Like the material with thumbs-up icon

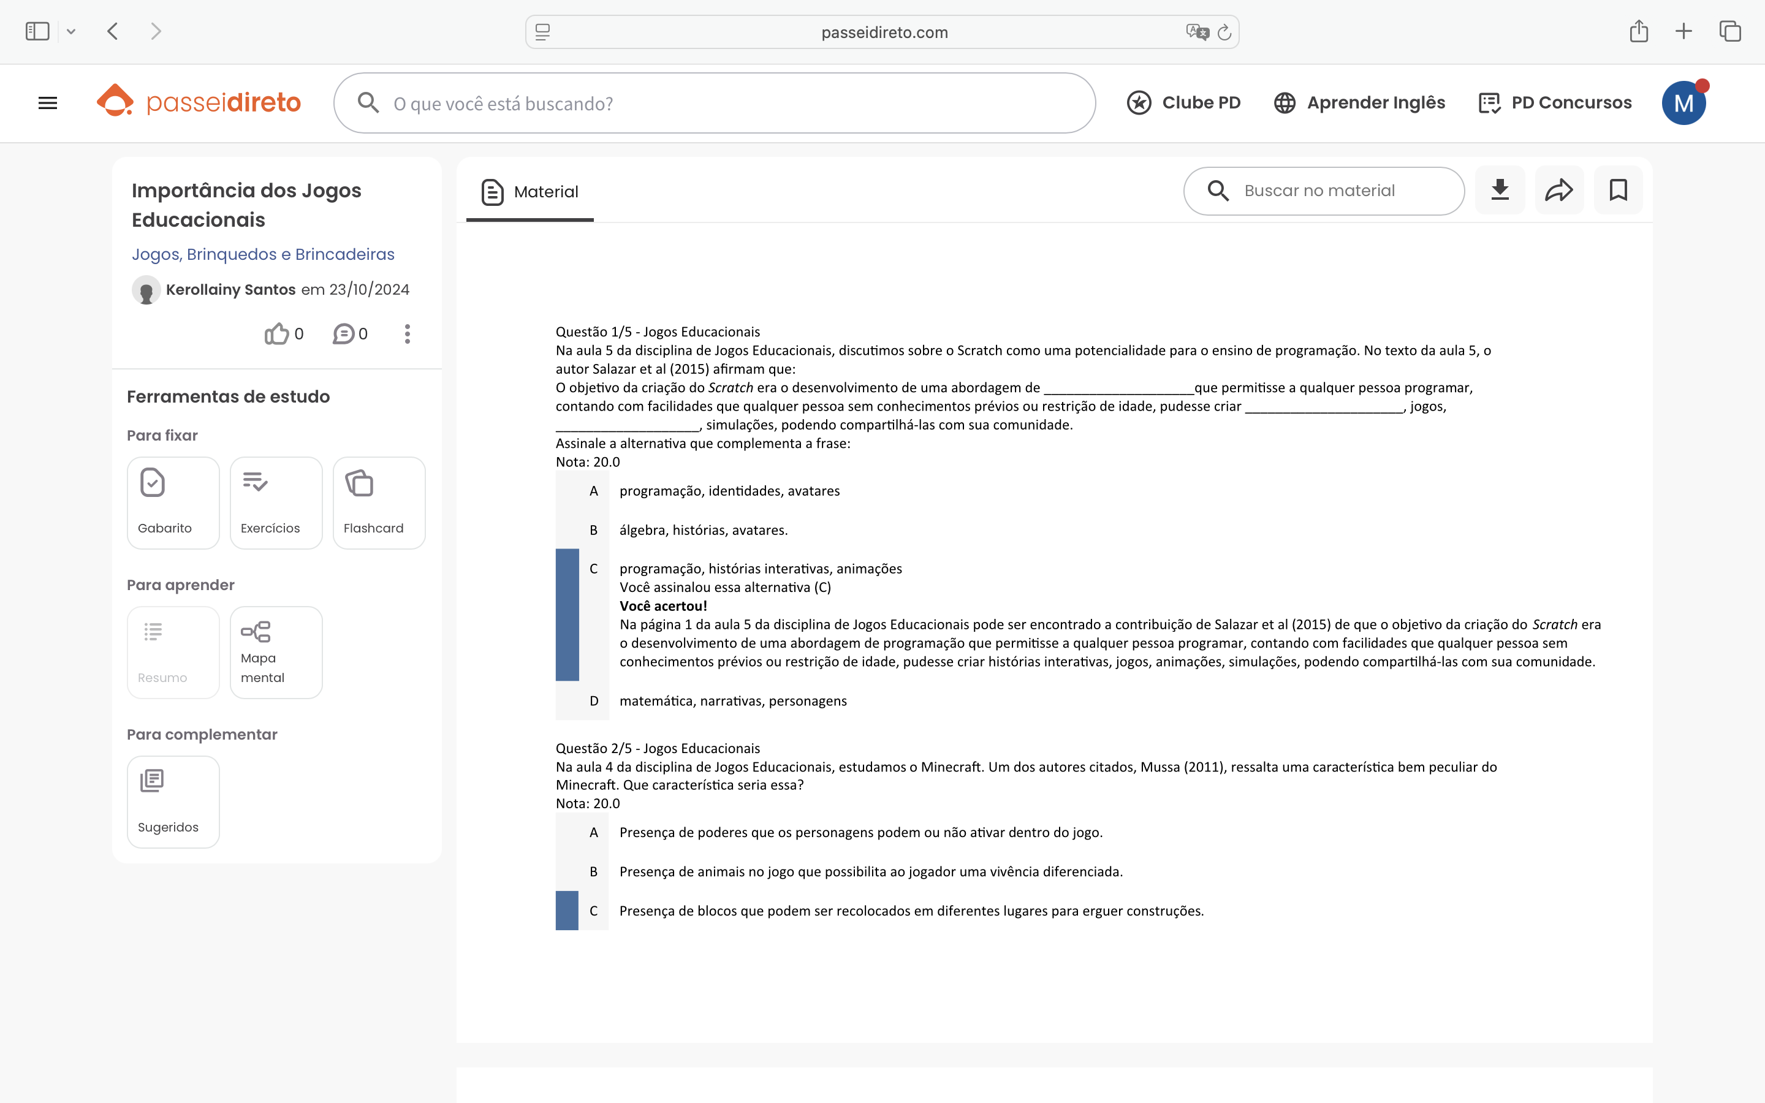tap(277, 334)
